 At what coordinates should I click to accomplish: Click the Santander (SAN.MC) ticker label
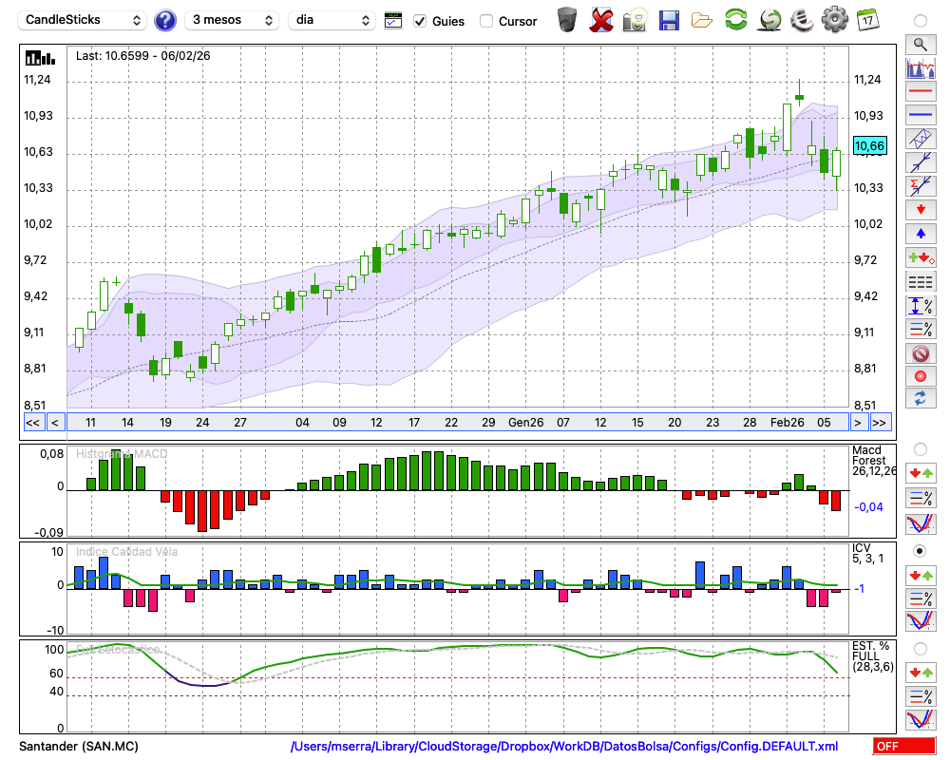pos(79,746)
